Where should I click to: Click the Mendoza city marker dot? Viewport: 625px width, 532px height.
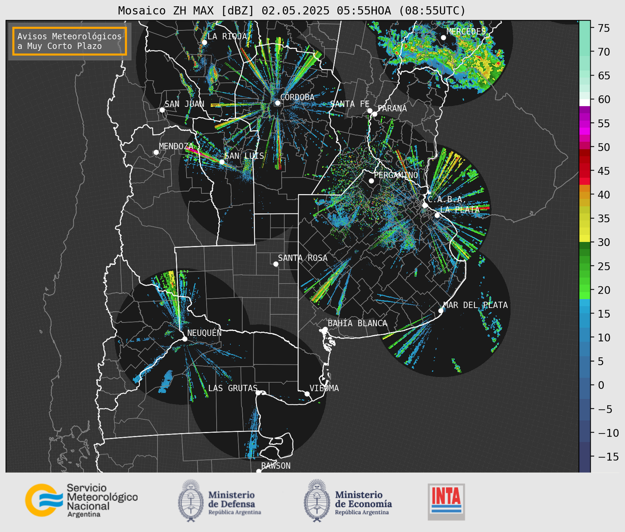(x=156, y=152)
